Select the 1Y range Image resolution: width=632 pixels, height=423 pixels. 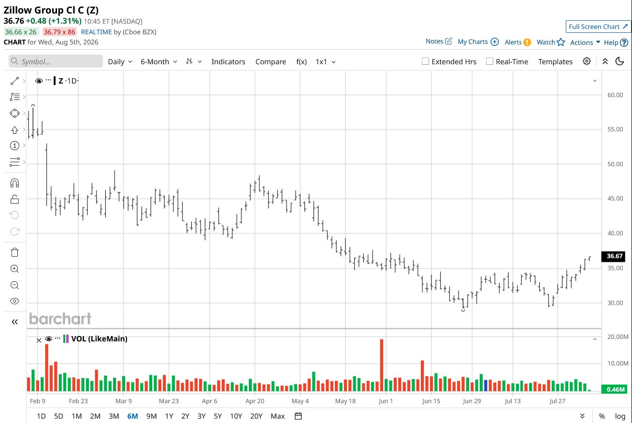[x=169, y=416]
